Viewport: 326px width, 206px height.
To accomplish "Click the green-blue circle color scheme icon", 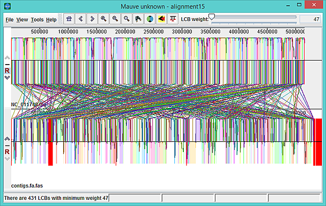I will click(x=150, y=19).
